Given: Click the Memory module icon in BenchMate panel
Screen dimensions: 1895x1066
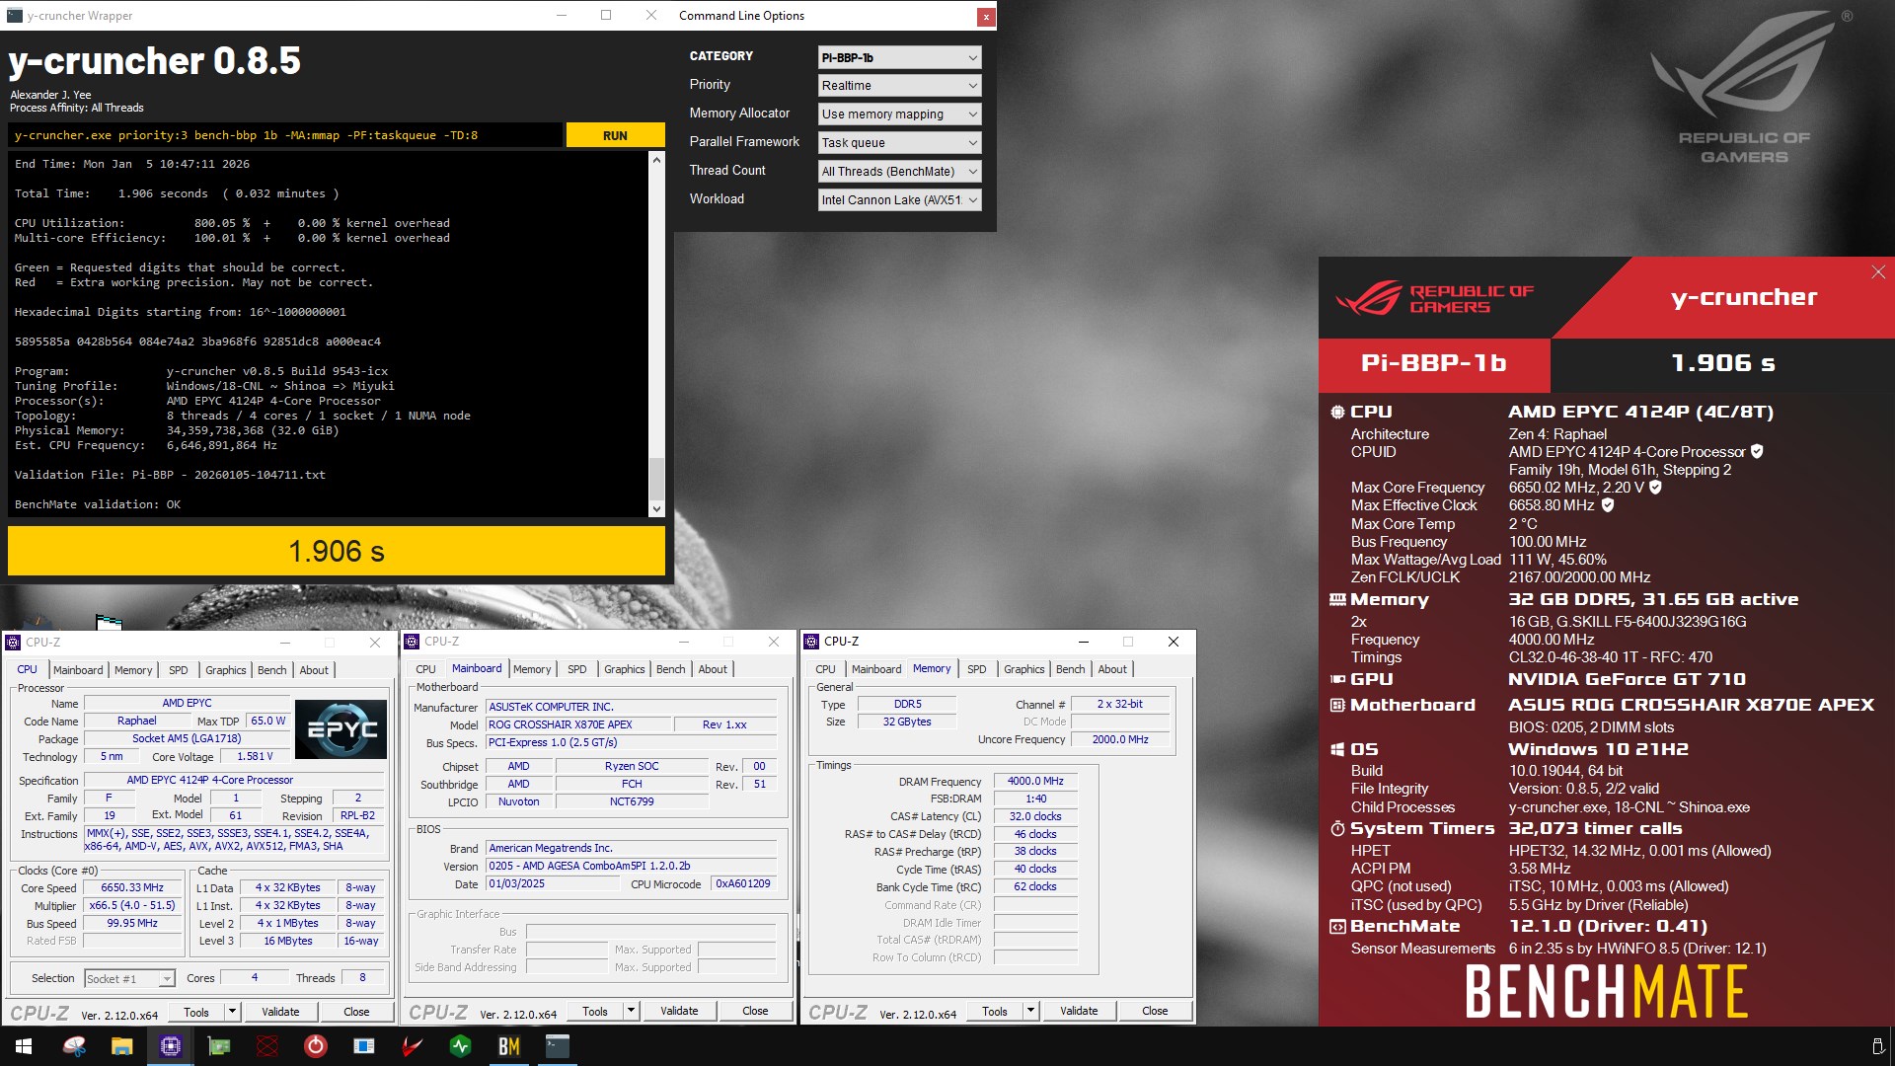Looking at the screenshot, I should (1337, 600).
